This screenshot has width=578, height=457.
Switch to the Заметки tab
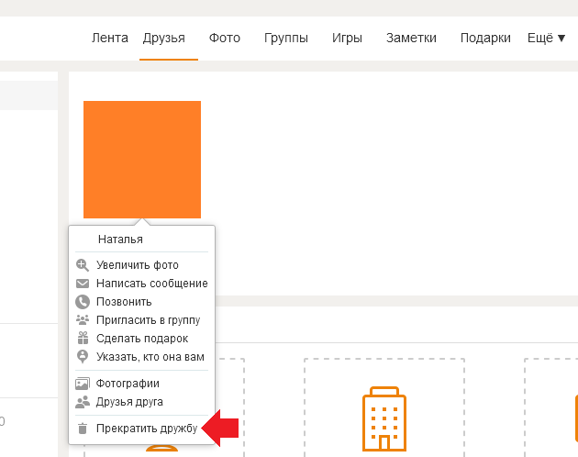411,38
